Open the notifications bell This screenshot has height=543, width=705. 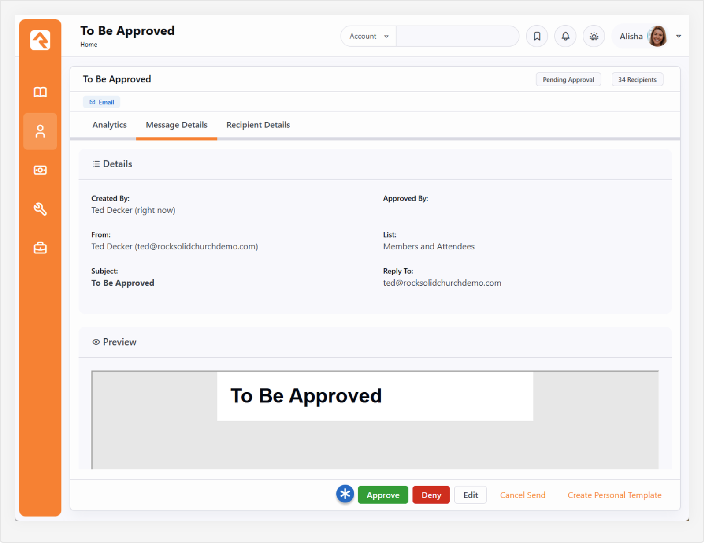[x=565, y=36]
